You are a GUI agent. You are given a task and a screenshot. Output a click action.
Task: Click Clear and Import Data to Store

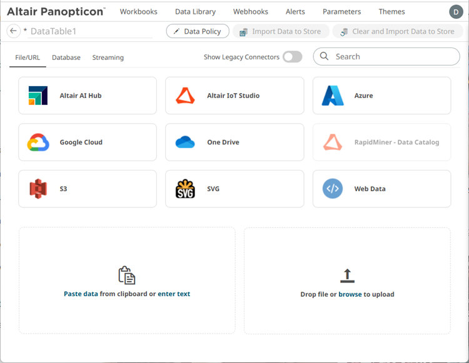[x=398, y=31]
